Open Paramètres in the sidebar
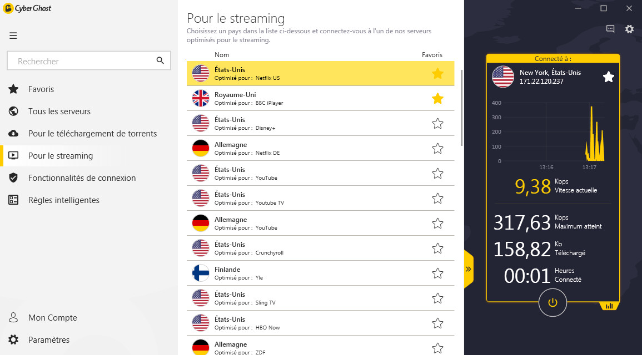The image size is (642, 355). [x=49, y=340]
